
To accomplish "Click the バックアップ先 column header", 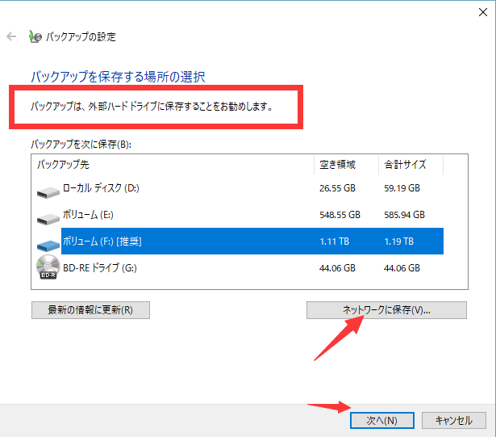I will coord(173,165).
